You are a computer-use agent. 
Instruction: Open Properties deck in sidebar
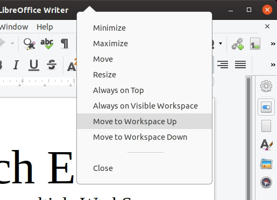[x=266, y=107]
